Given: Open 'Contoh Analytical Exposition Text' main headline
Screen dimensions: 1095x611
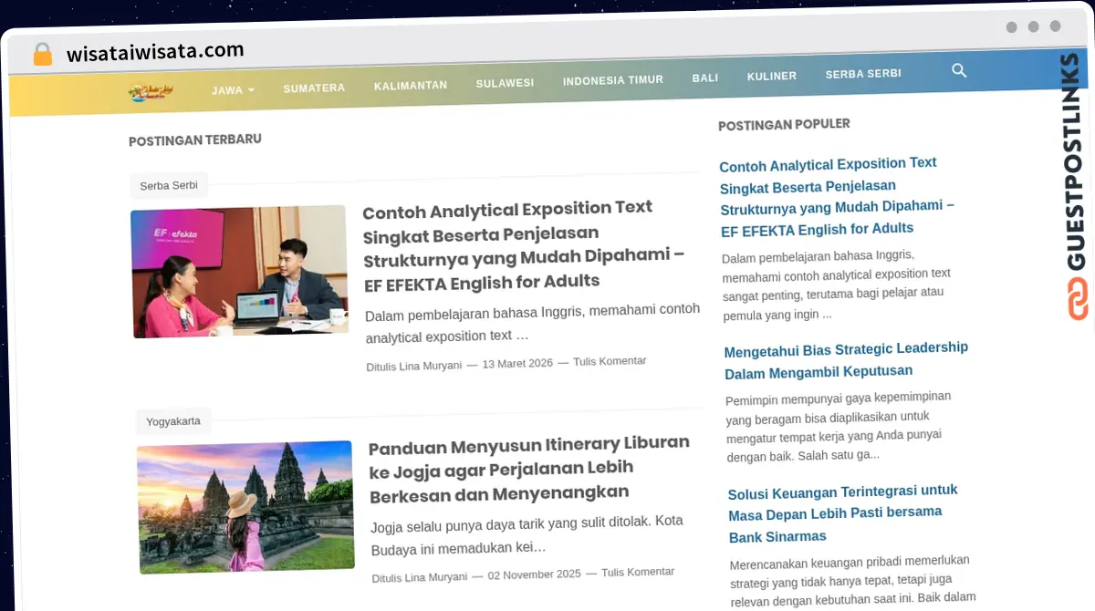Looking at the screenshot, I should tap(524, 244).
